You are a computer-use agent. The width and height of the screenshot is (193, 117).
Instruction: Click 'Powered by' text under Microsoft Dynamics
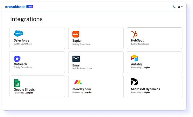pos(136,93)
